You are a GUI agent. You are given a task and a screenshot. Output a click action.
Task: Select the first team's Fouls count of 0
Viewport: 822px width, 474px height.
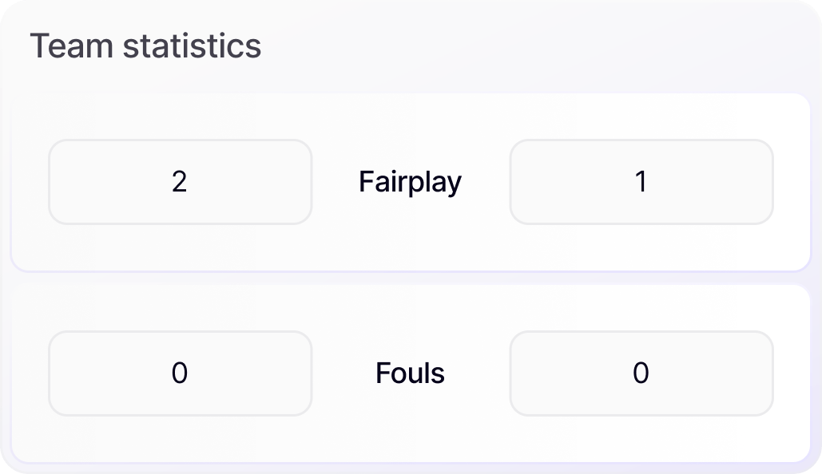[x=180, y=373]
